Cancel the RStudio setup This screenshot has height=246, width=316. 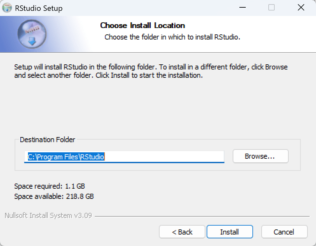[x=284, y=232]
